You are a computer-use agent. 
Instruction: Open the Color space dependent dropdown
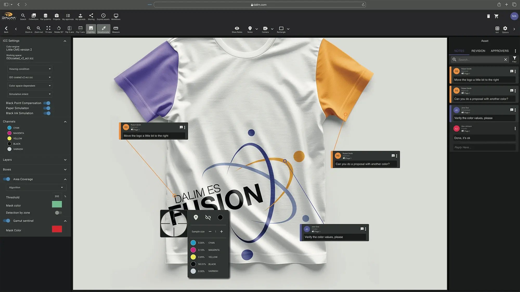[x=30, y=86]
